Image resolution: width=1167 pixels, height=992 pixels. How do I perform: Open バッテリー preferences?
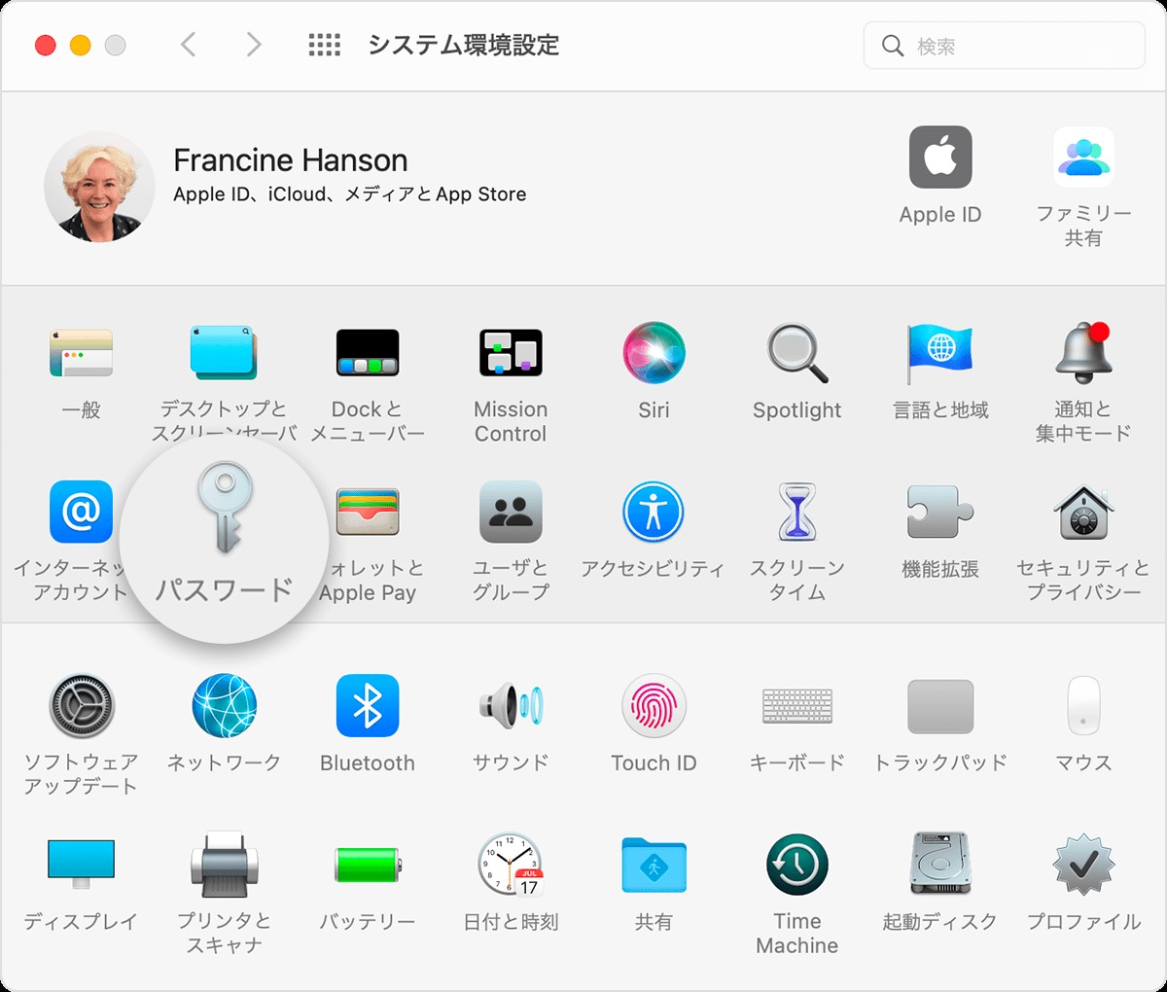[x=368, y=865]
